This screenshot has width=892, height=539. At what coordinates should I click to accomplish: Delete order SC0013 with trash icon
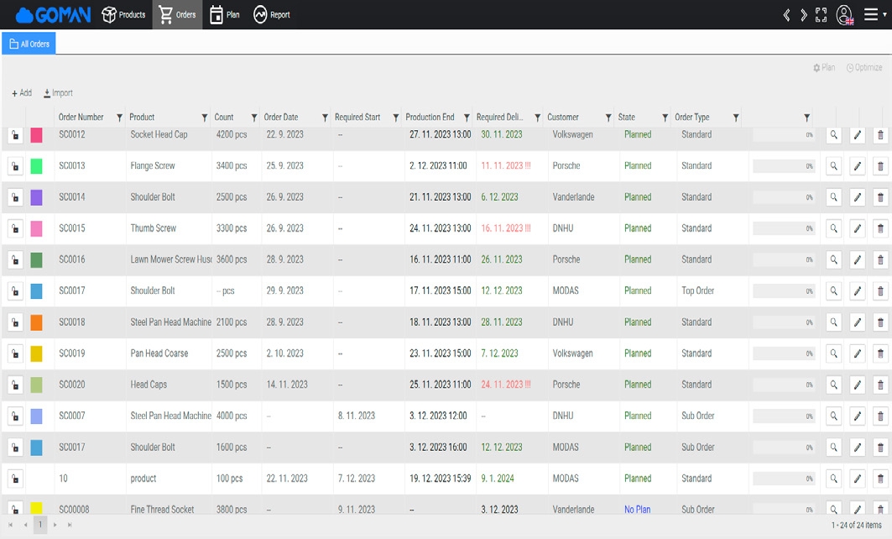[880, 166]
